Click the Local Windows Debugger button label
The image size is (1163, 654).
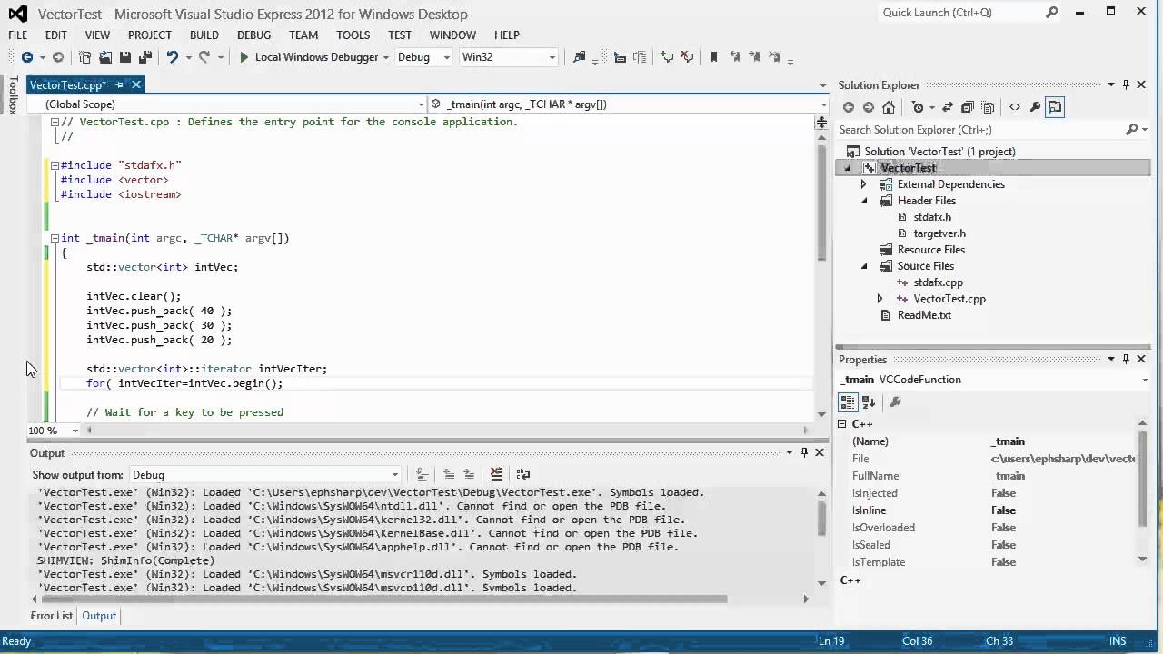click(x=316, y=57)
